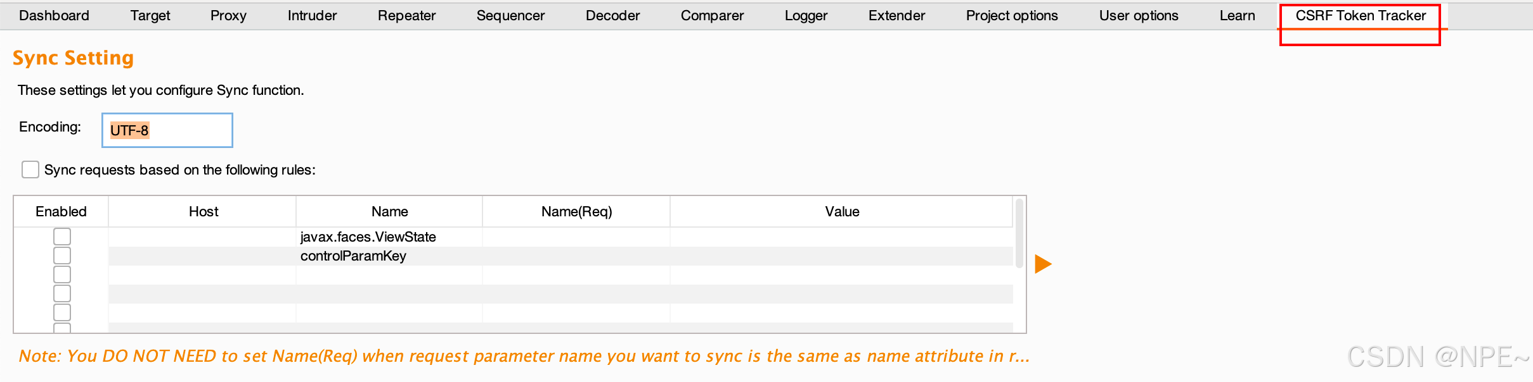Viewport: 1533px width, 382px height.
Task: Go to Project options tab
Action: click(x=1012, y=15)
